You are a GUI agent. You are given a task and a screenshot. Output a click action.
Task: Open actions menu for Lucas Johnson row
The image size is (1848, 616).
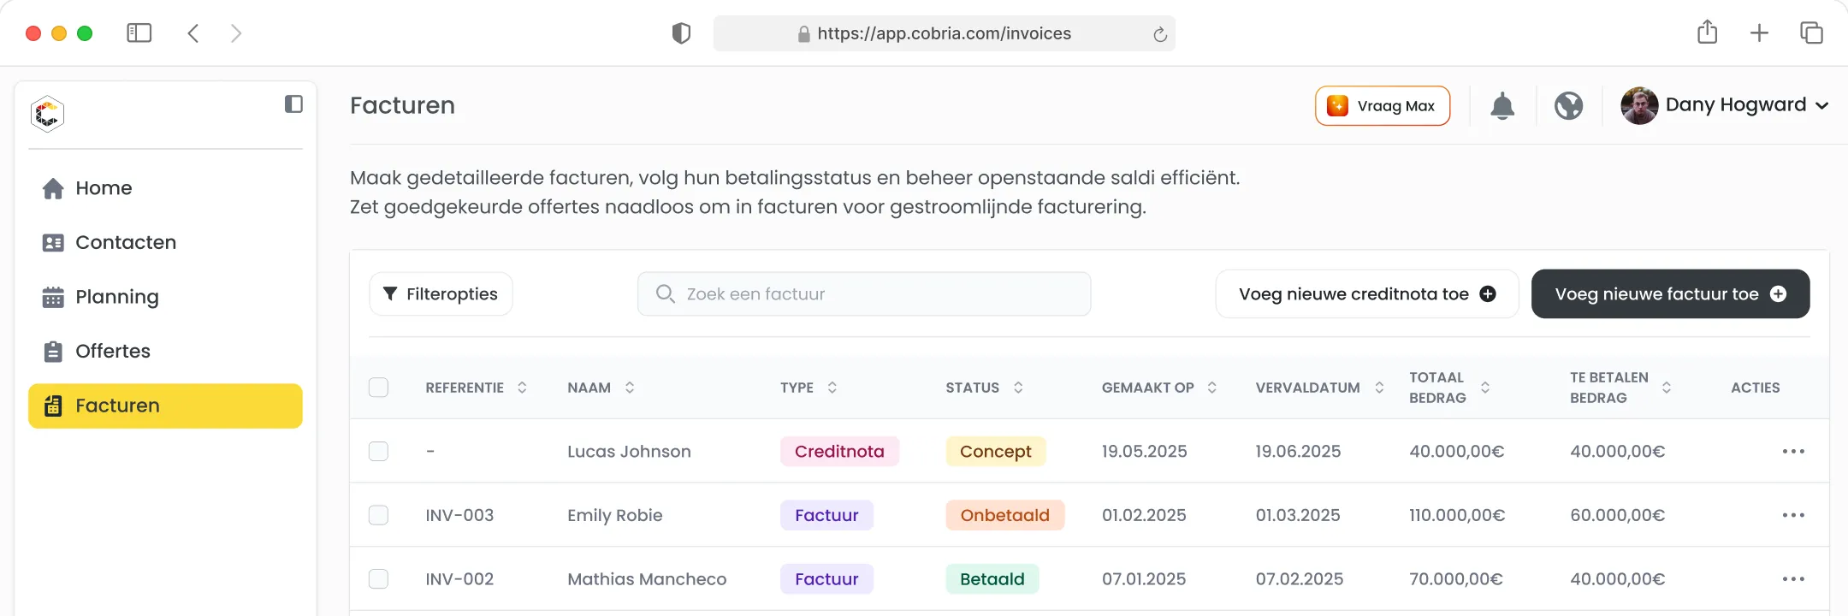1793,451
